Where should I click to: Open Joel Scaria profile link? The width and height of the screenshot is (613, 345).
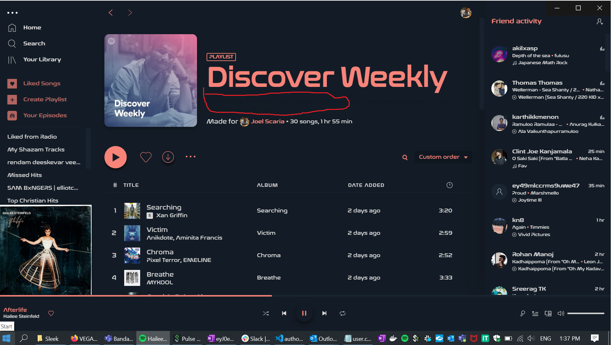tap(267, 121)
